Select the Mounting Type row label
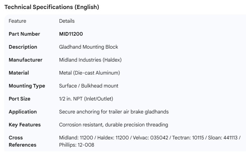 [x=27, y=86]
